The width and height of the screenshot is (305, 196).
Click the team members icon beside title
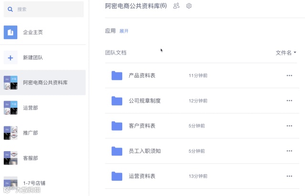coord(177,6)
